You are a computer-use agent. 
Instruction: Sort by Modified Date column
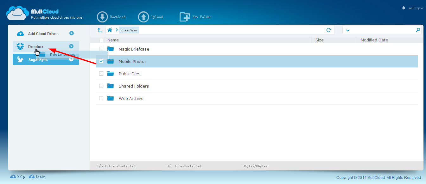click(374, 40)
